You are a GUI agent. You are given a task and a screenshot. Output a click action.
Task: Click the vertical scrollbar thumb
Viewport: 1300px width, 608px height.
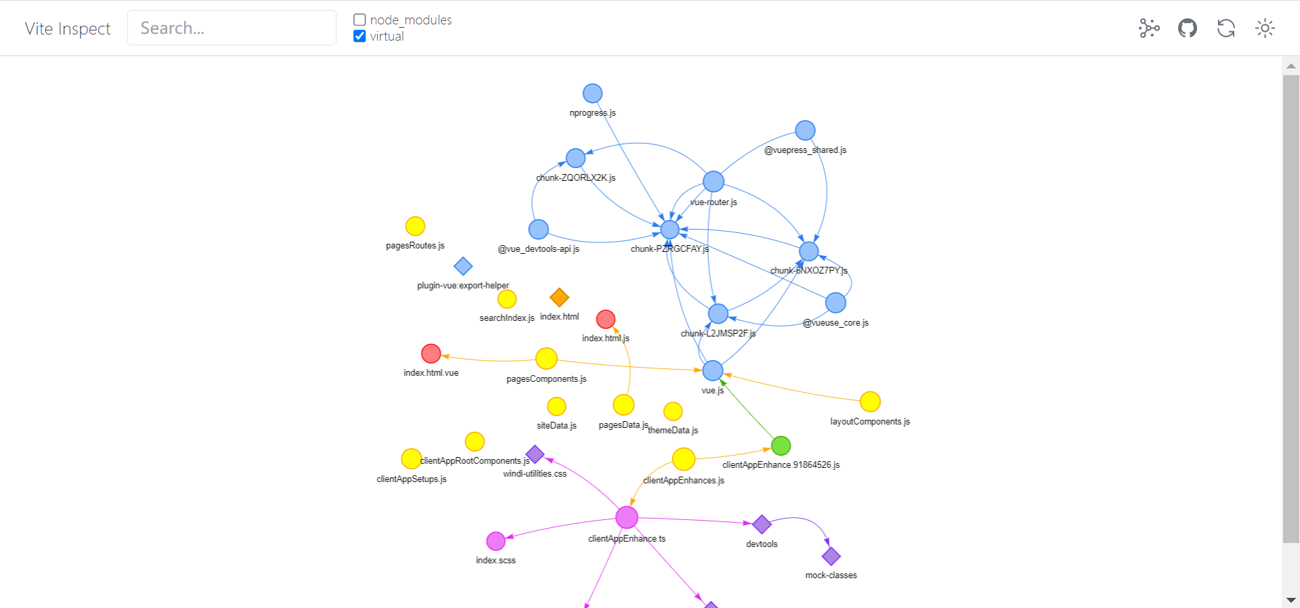tap(1291, 309)
